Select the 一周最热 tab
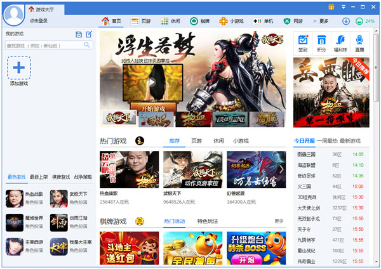The image size is (381, 269). coord(327,141)
